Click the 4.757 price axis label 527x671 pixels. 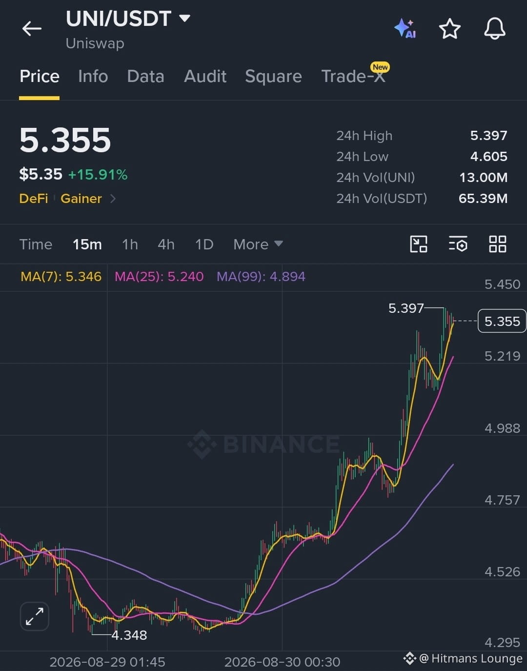coord(502,500)
